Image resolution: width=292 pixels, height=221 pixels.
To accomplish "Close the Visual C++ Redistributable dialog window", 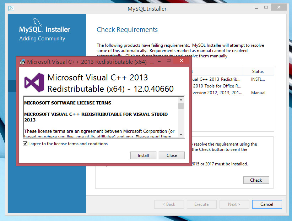I will pos(182,60).
